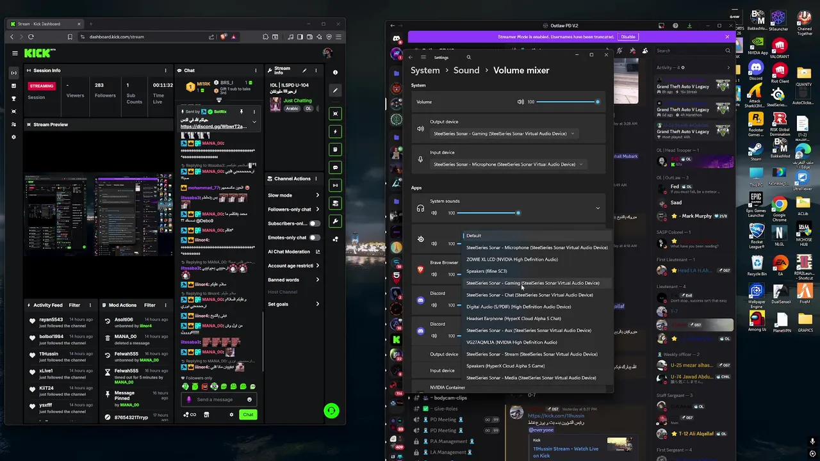Image resolution: width=820 pixels, height=461 pixels.
Task: Click the Brave Shields icon in address bar
Action: [x=224, y=36]
